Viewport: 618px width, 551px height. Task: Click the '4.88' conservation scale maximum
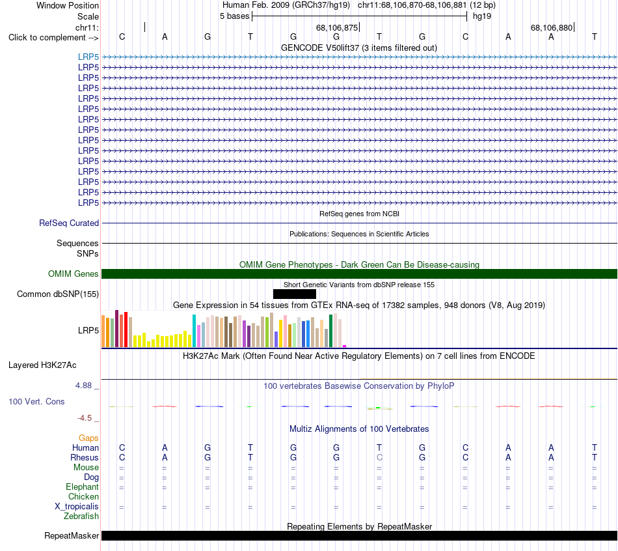click(x=83, y=386)
